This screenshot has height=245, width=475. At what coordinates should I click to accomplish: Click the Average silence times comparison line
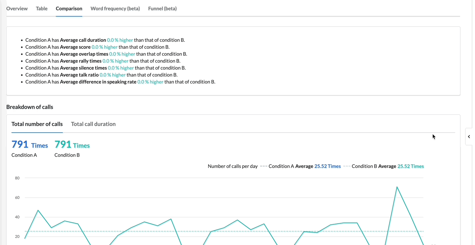coord(105,68)
